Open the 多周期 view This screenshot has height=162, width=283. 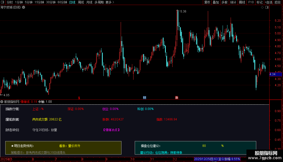click(x=99, y=2)
